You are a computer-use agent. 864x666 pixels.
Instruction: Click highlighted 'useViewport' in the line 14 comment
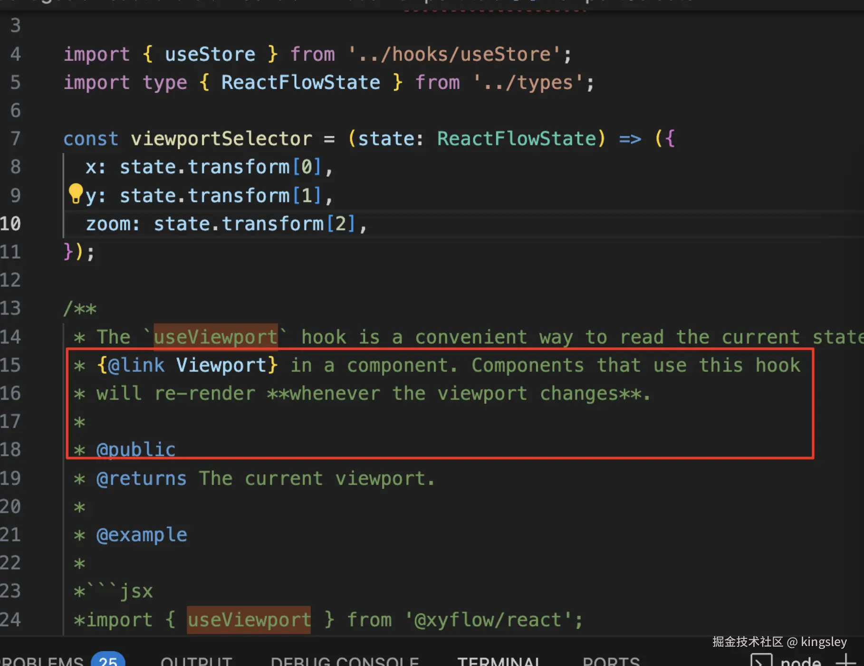click(x=216, y=337)
